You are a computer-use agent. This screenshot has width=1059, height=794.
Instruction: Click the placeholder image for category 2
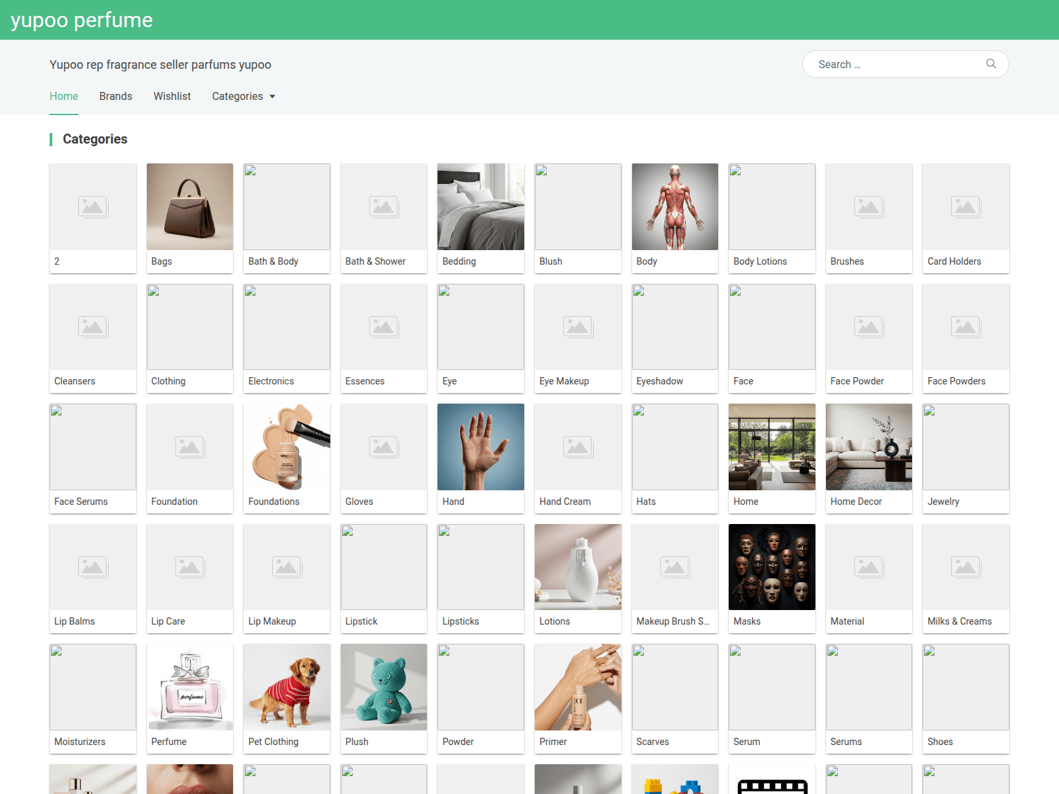coord(93,206)
